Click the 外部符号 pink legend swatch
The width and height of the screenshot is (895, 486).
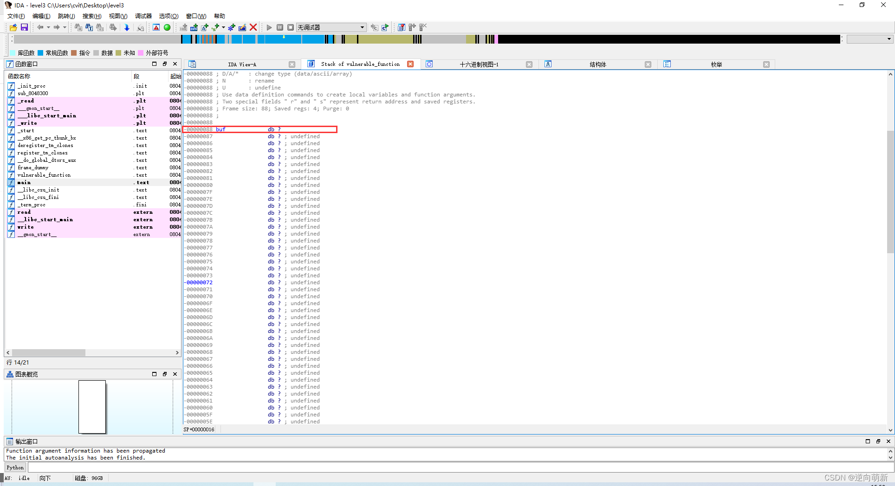(141, 53)
